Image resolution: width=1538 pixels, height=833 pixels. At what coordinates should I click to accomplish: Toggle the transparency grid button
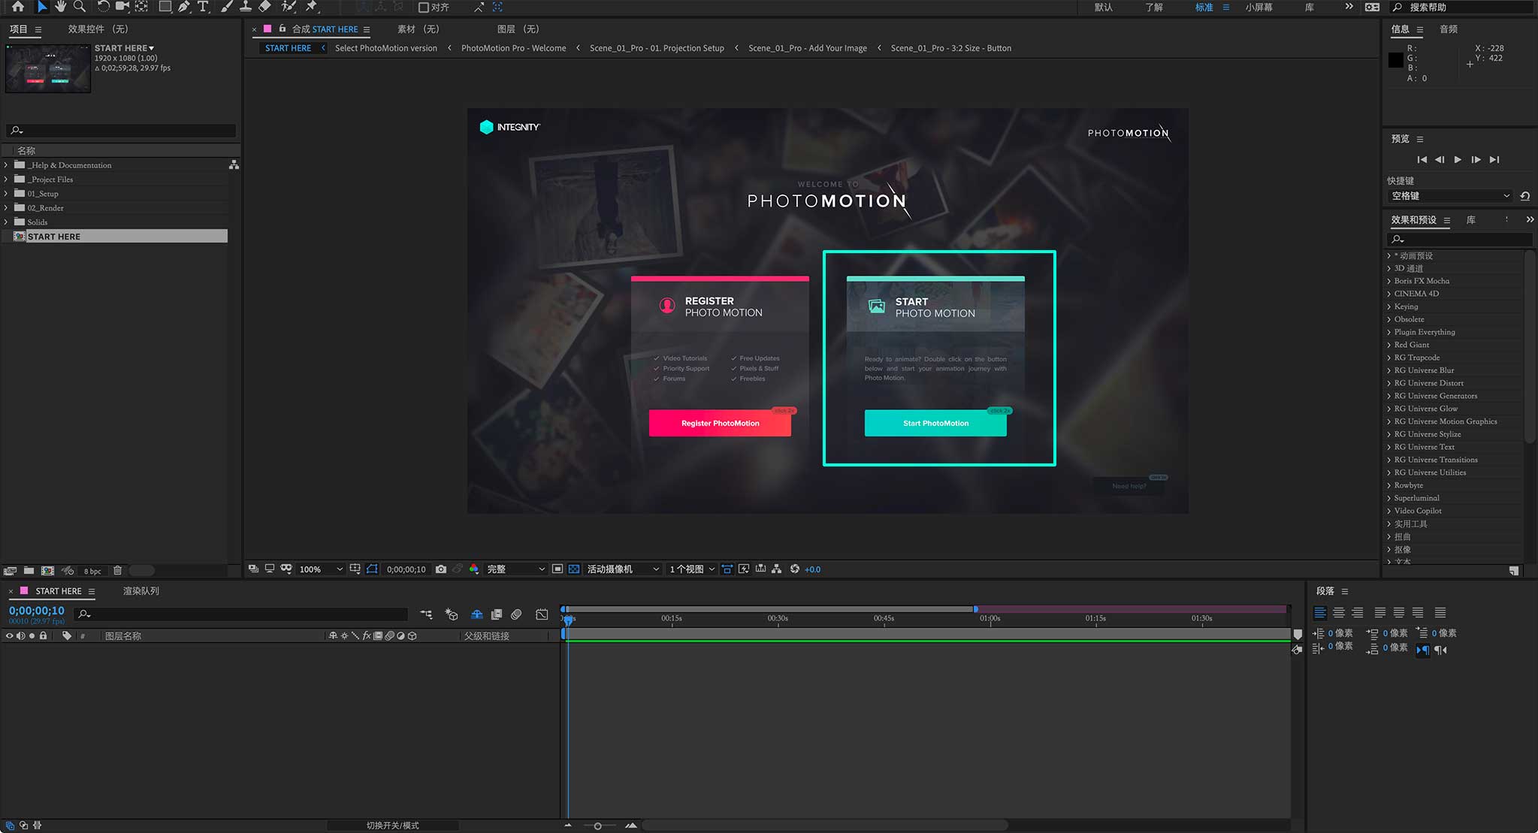pyautogui.click(x=574, y=569)
